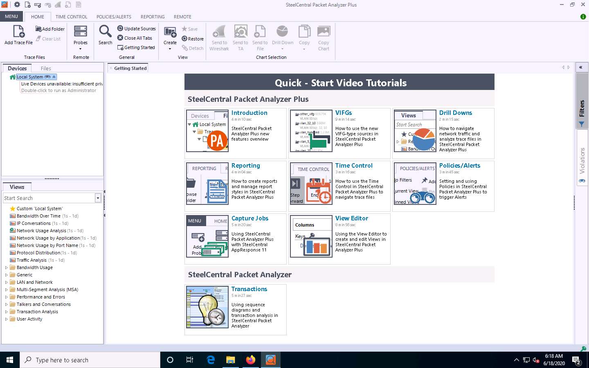
Task: Open Windows Start menu
Action: [10, 360]
